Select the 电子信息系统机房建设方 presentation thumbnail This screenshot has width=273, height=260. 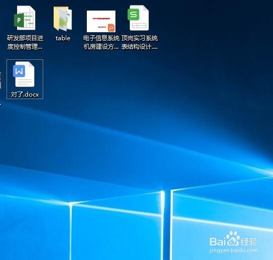[x=101, y=21]
